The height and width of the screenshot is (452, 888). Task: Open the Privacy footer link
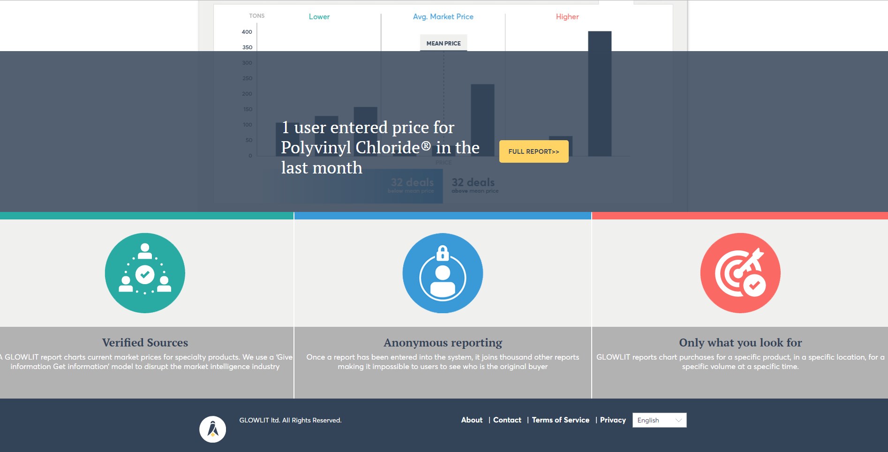coord(613,420)
